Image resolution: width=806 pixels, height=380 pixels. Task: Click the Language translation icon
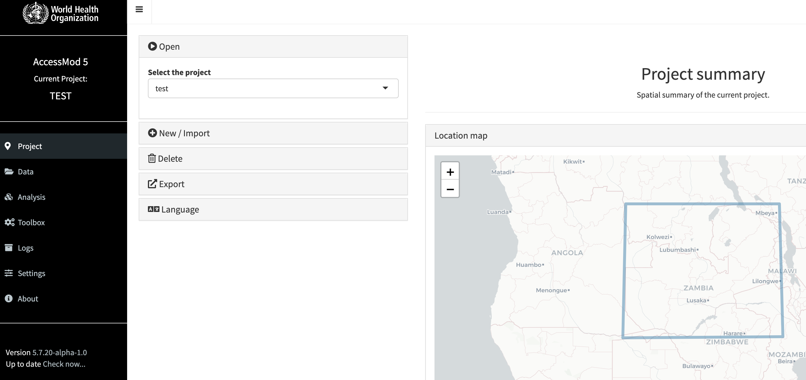click(x=153, y=209)
